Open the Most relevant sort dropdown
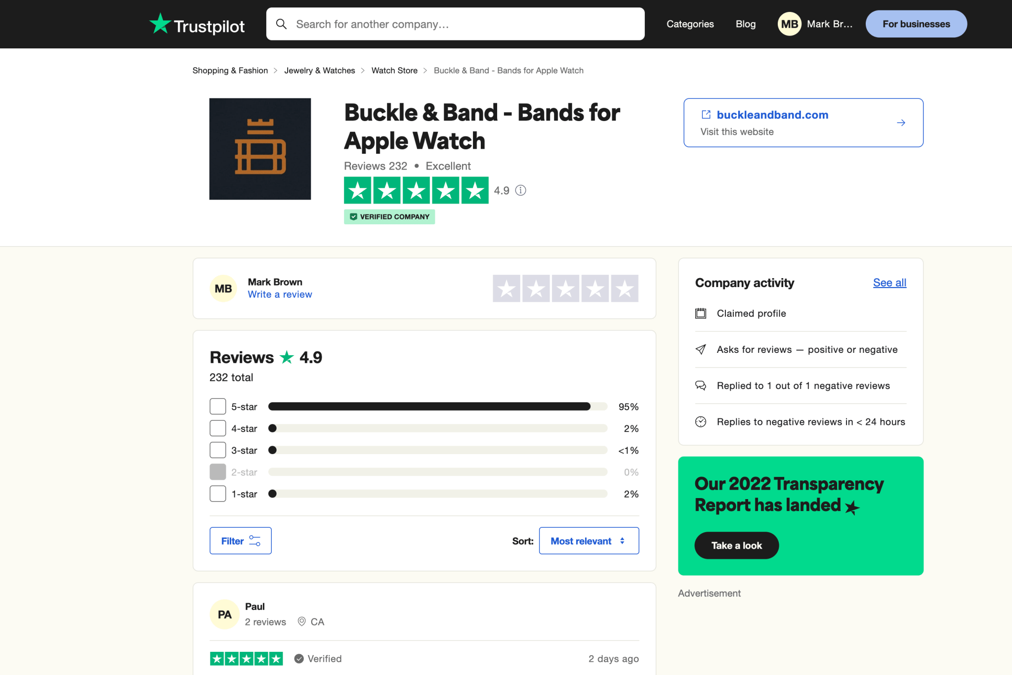The width and height of the screenshot is (1012, 675). coord(589,541)
